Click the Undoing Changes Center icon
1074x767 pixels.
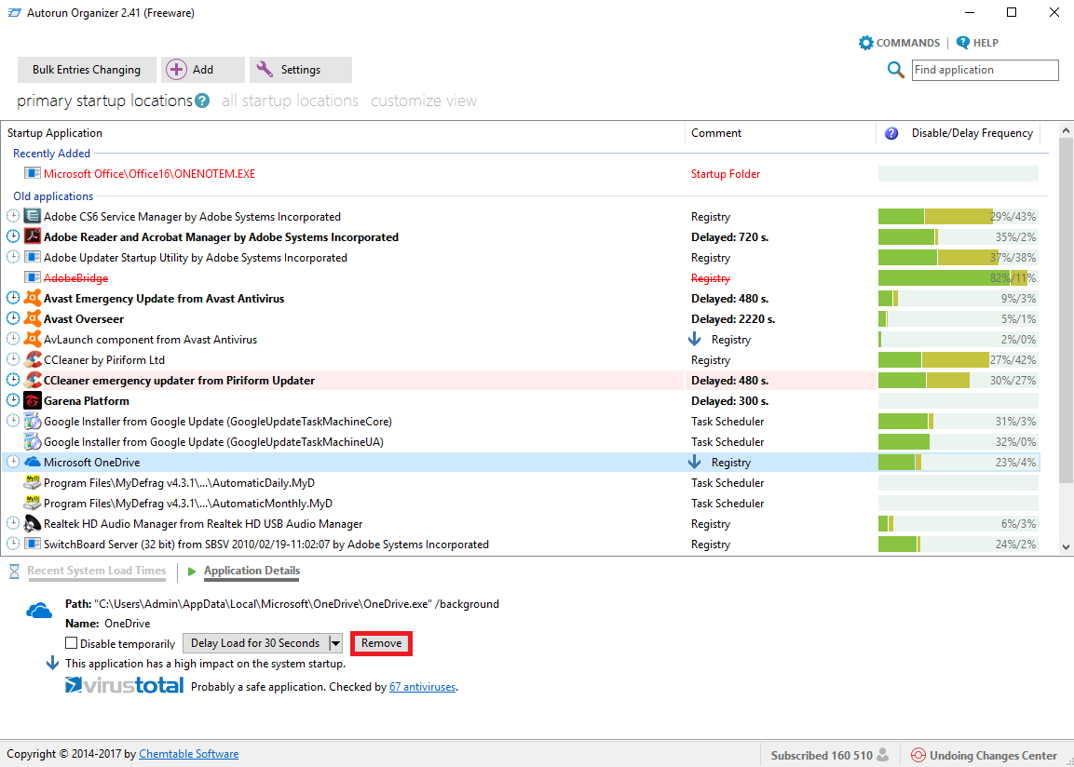918,756
